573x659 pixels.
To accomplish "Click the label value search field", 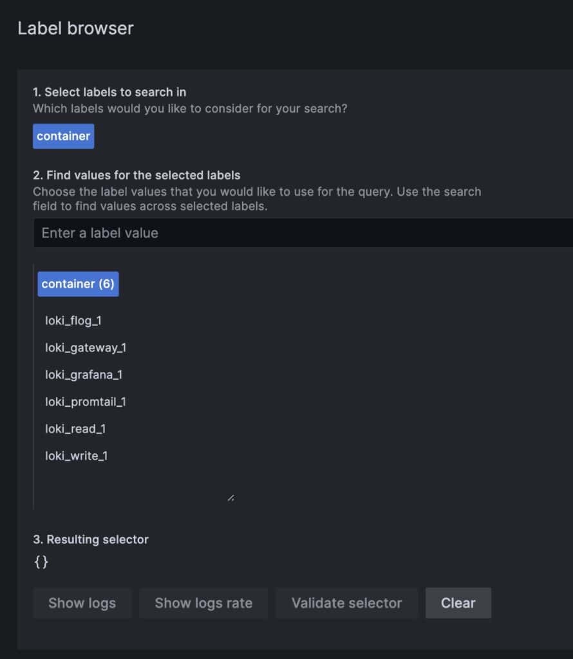I will [x=258, y=233].
